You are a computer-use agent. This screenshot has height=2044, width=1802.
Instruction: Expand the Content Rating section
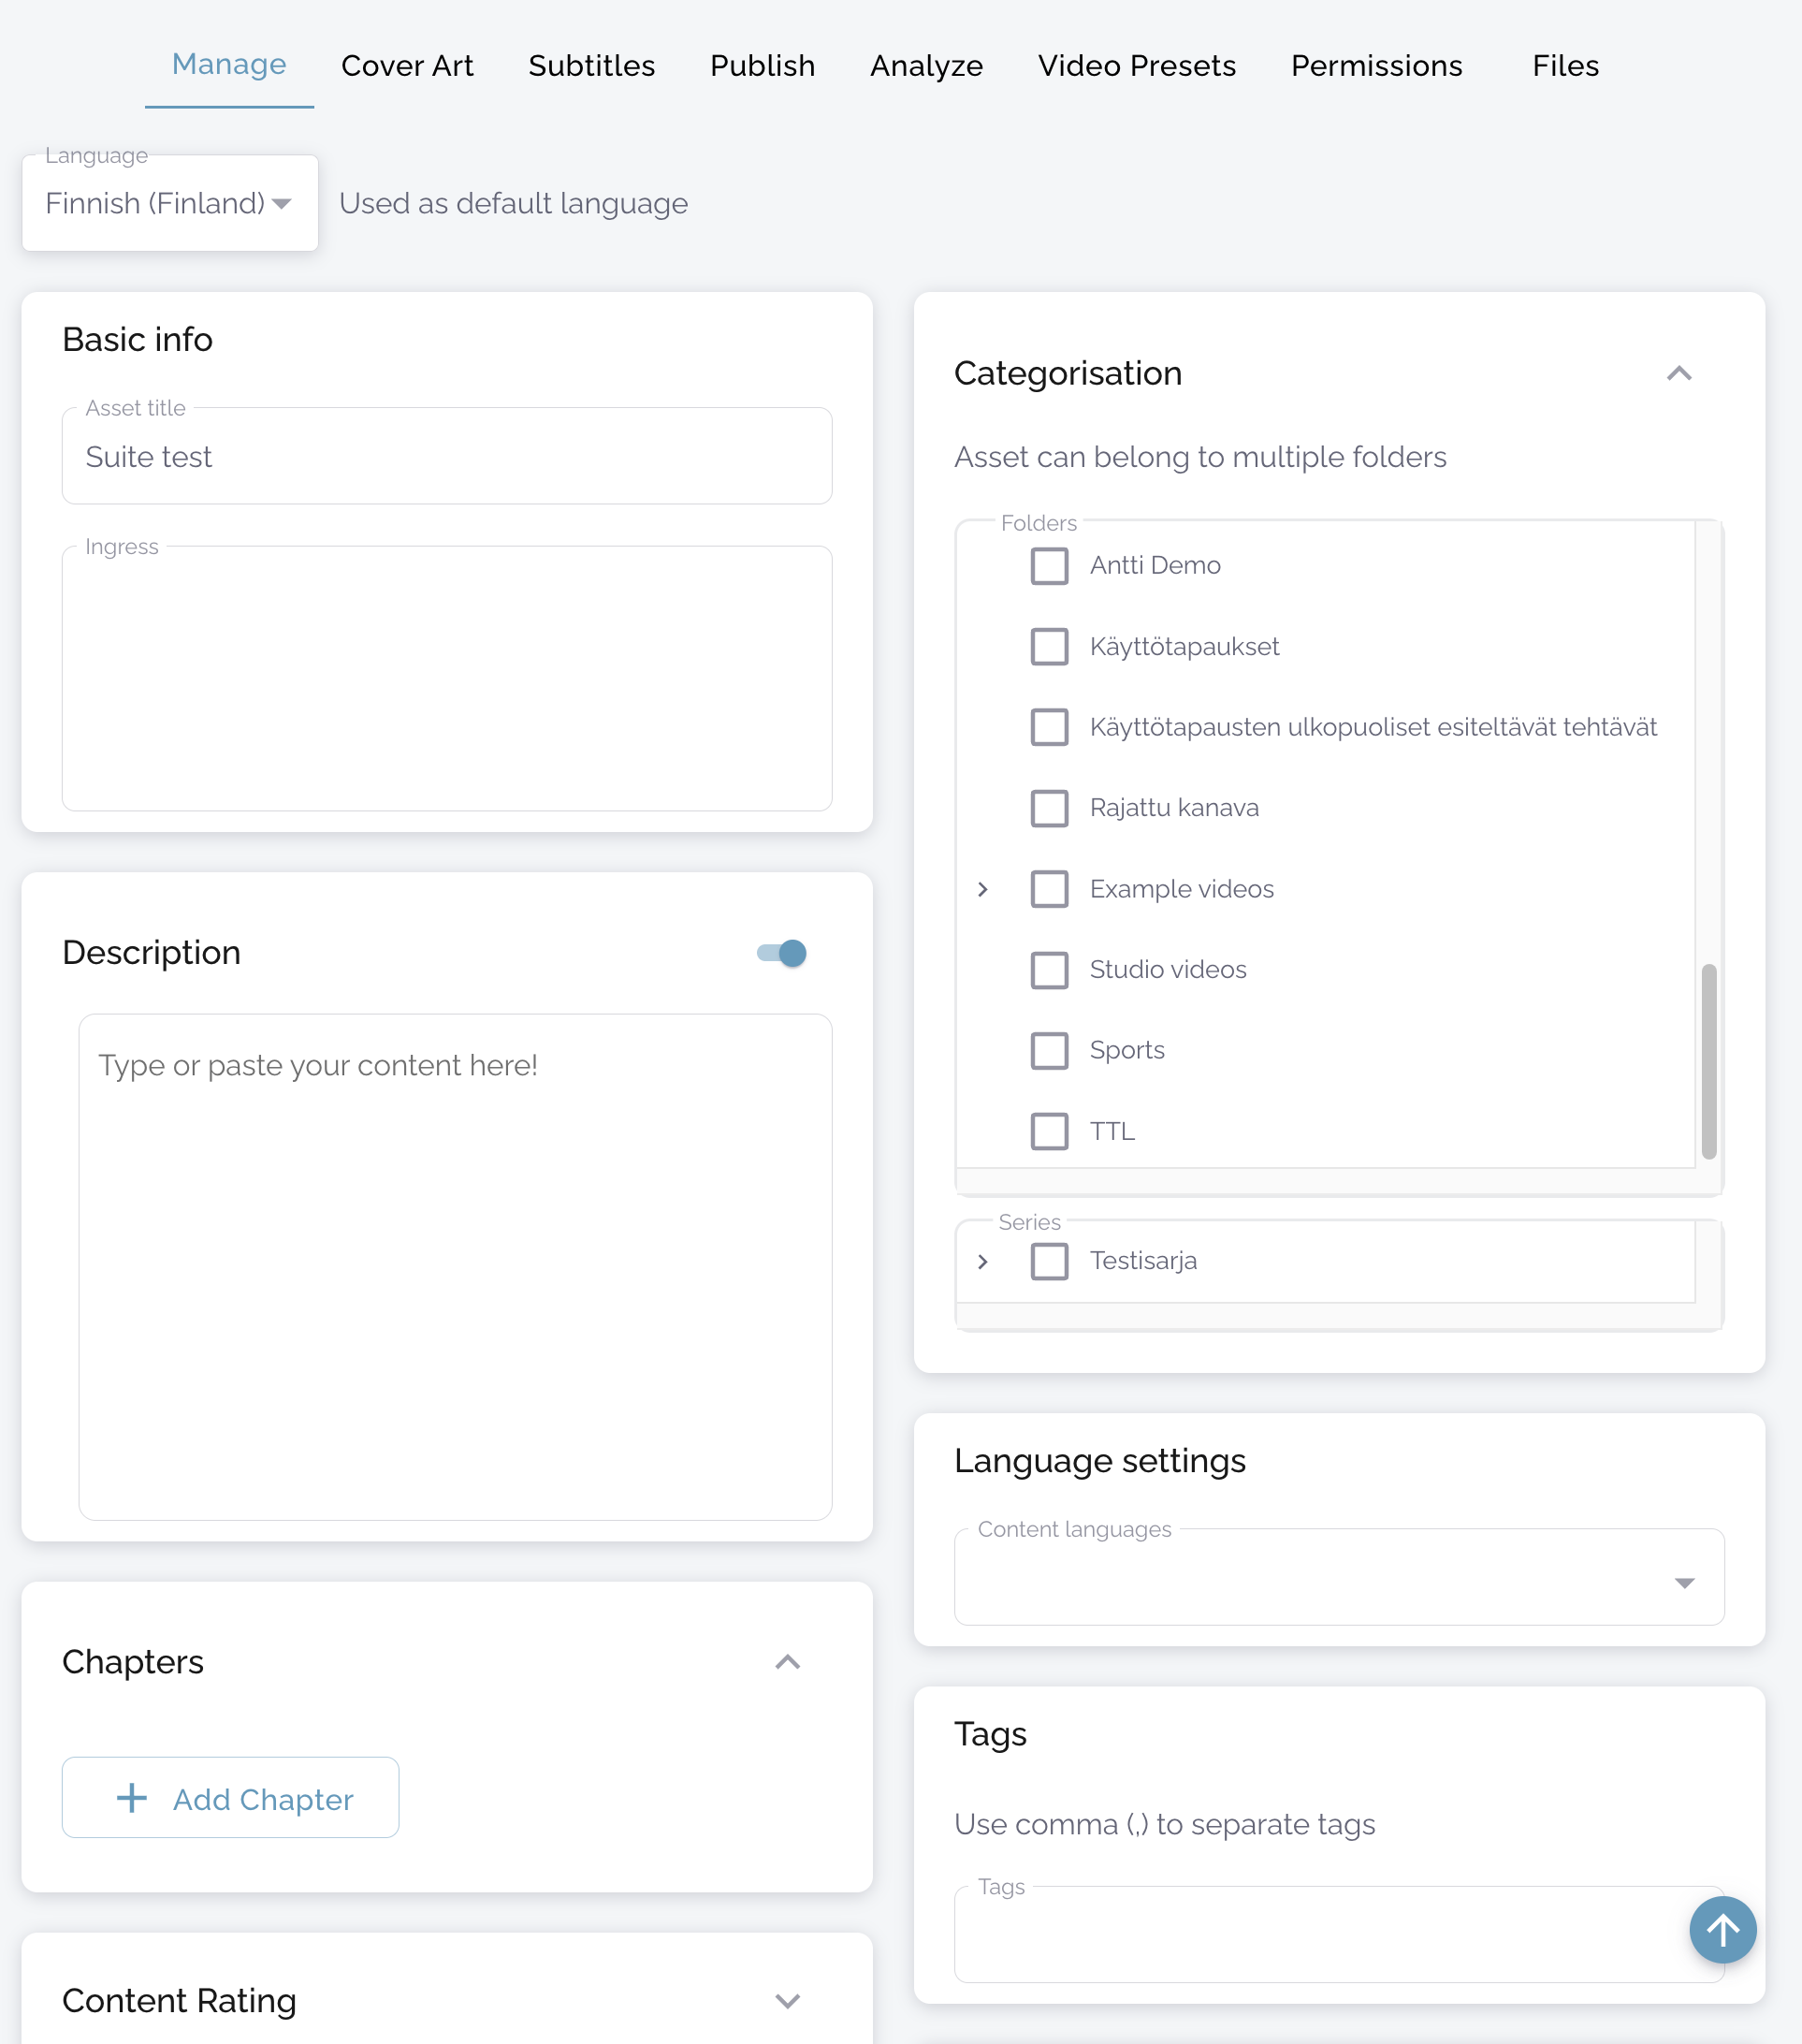tap(788, 2000)
